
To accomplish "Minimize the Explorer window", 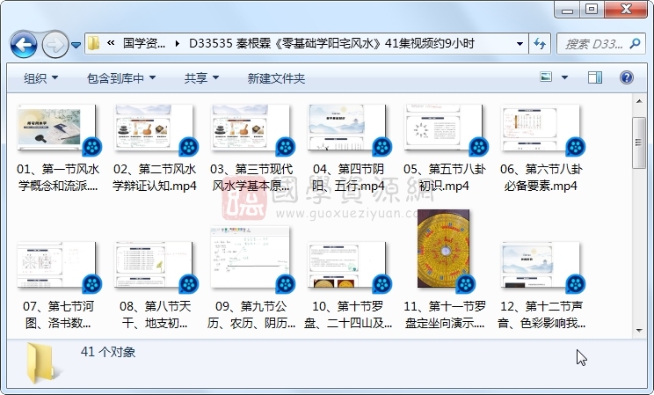I will pyautogui.click(x=567, y=9).
